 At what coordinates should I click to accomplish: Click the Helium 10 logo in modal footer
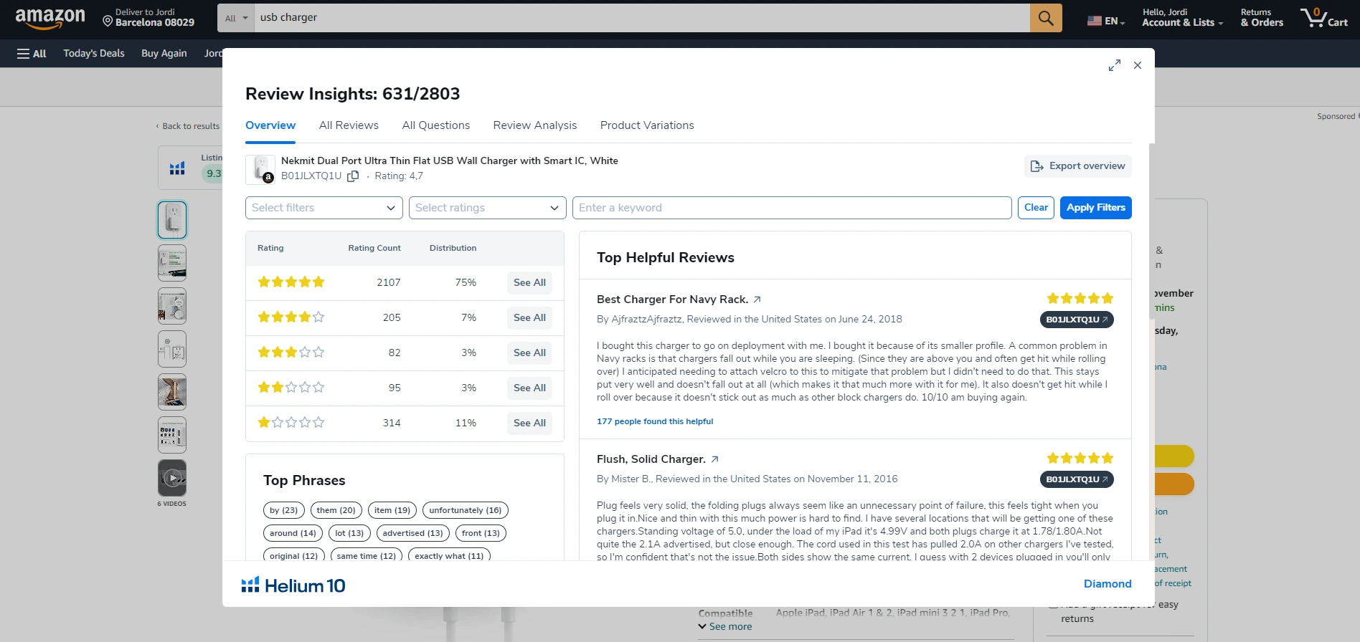tap(293, 585)
